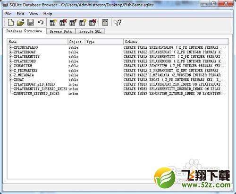
Task: Select the ZSHOPITEM row name
Action: coord(23,66)
